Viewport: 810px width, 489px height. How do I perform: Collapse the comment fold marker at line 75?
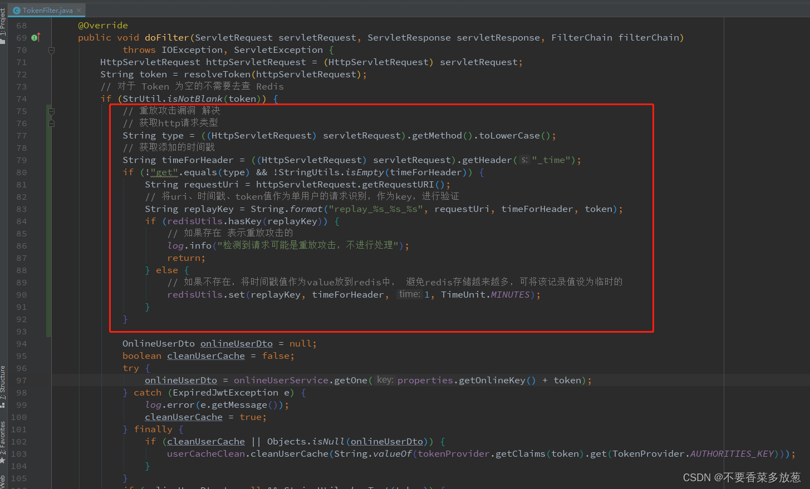click(51, 111)
